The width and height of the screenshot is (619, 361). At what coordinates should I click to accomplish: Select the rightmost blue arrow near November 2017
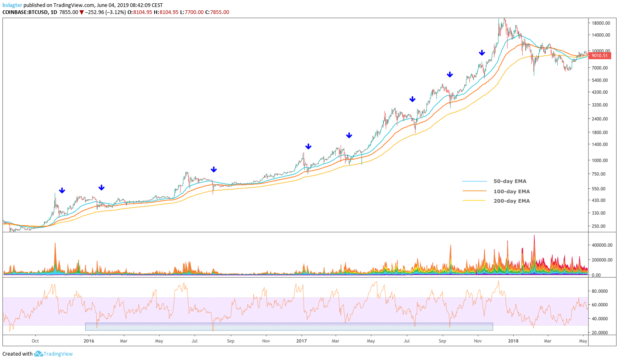tap(482, 53)
